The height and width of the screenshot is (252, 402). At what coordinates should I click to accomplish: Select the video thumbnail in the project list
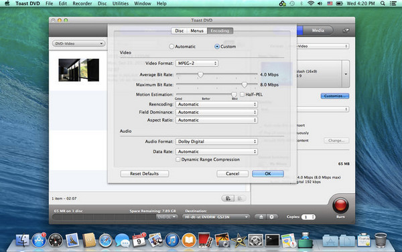(x=78, y=70)
